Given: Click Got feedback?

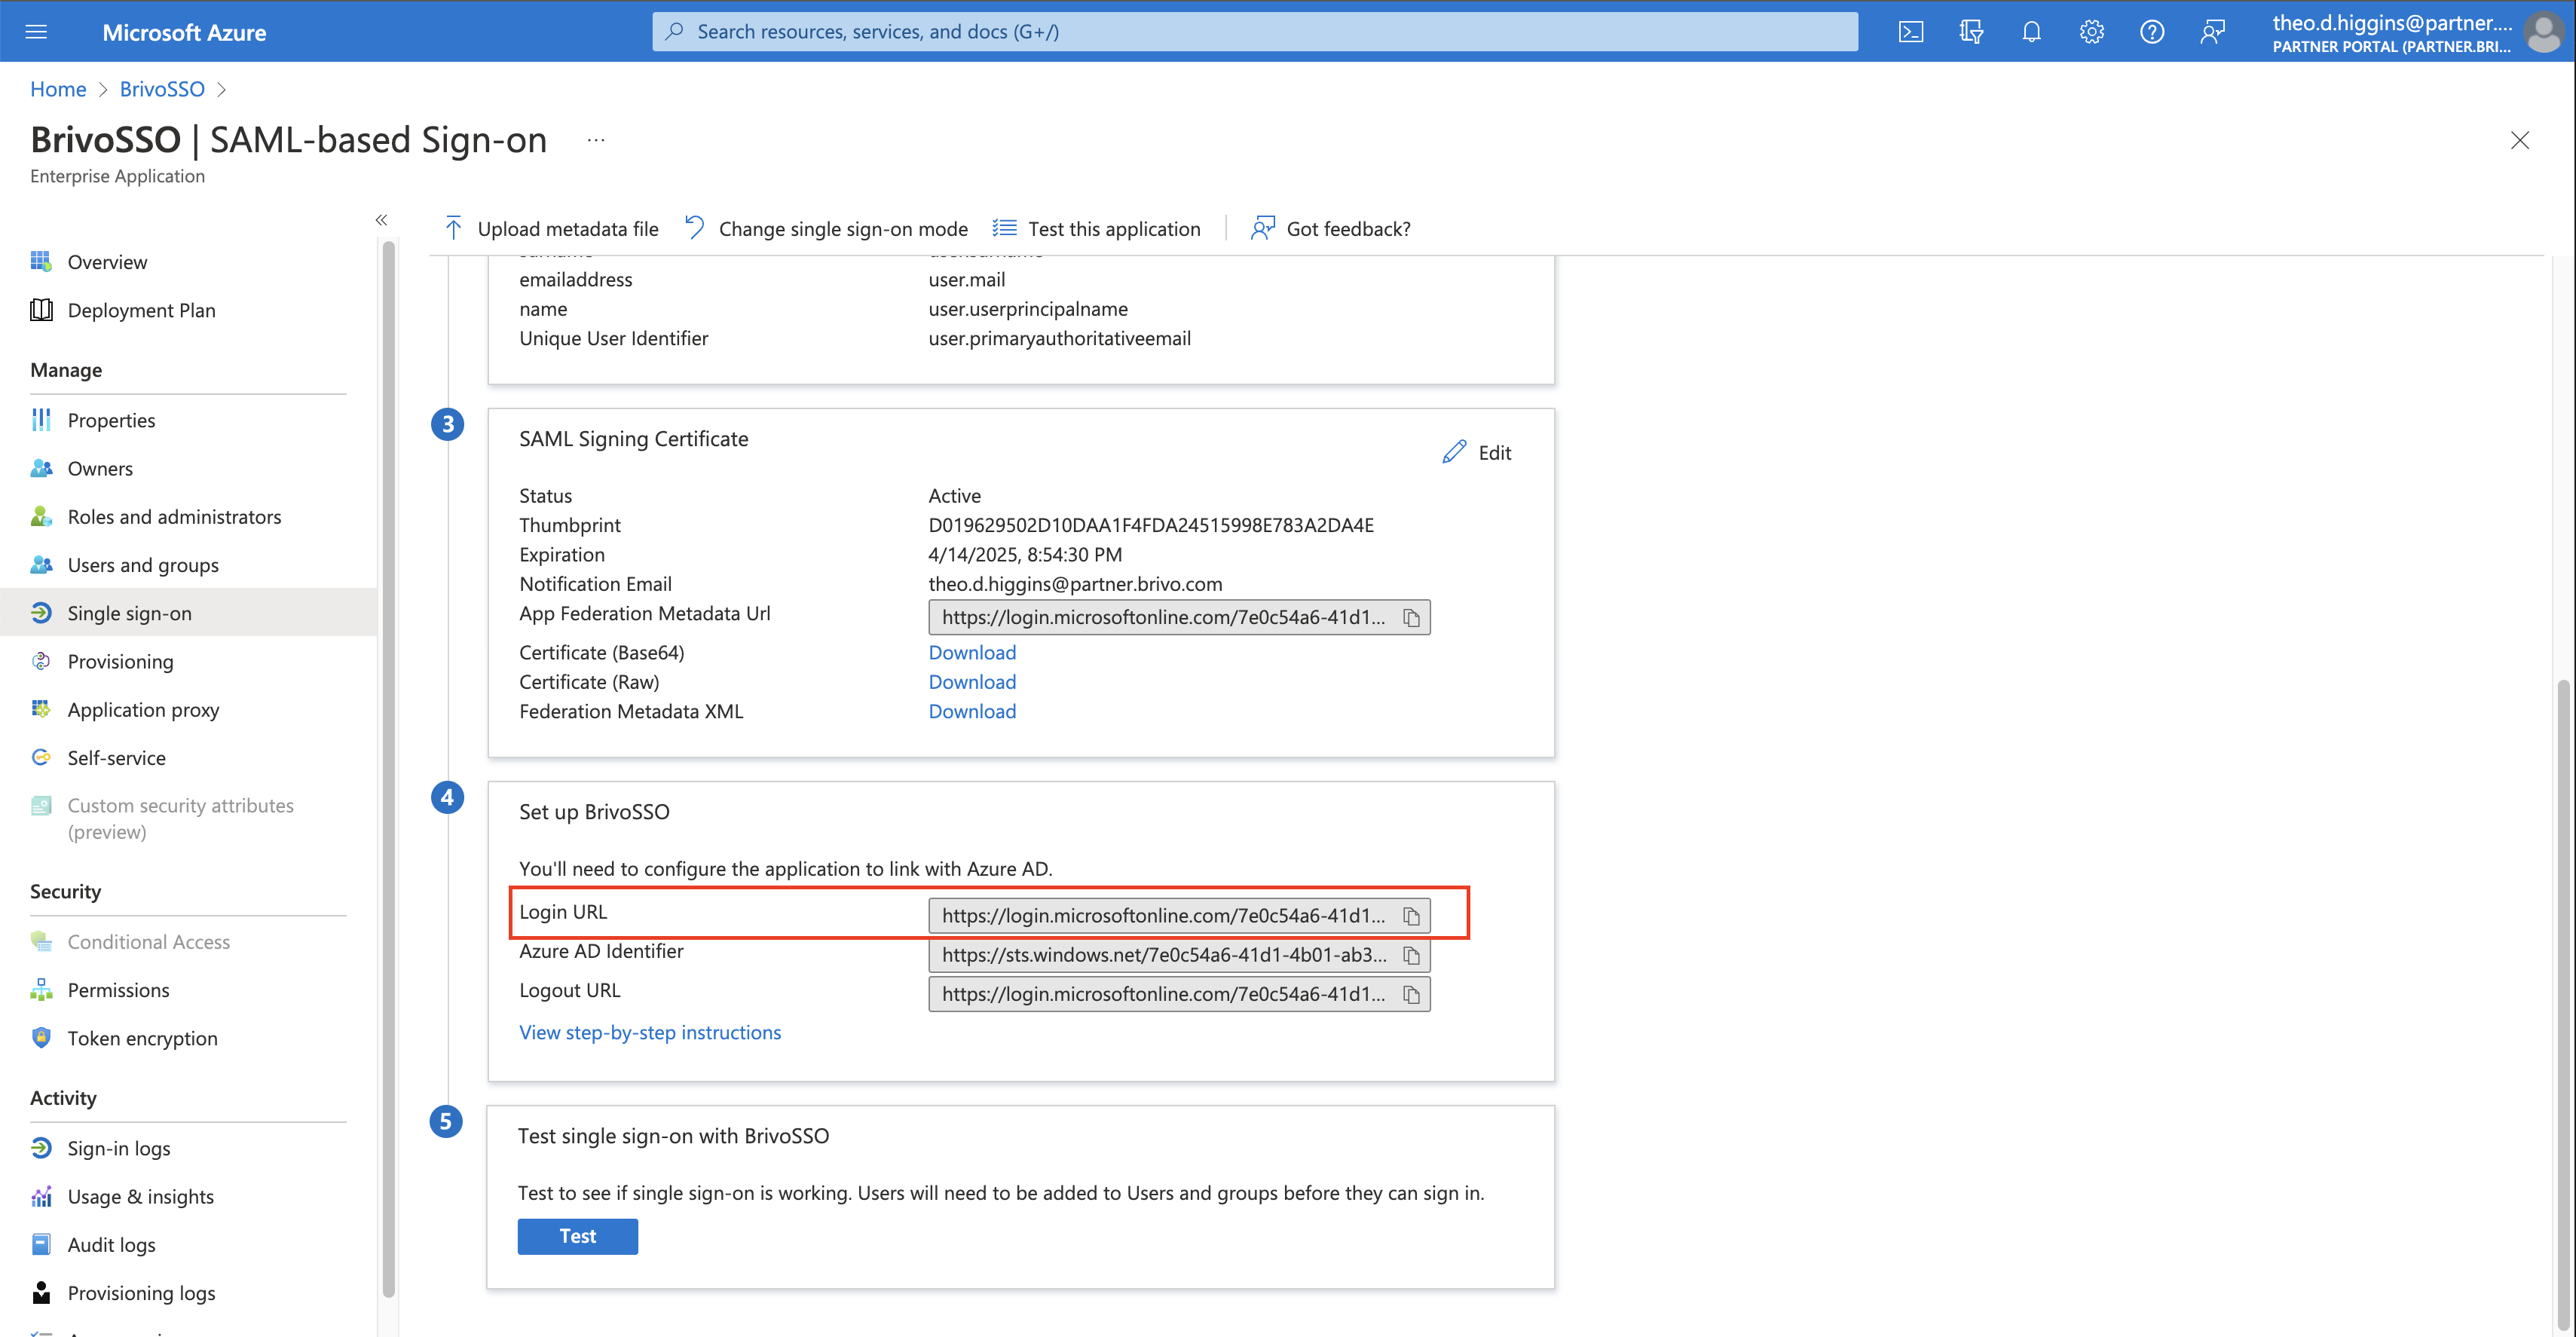Looking at the screenshot, I should point(1330,228).
